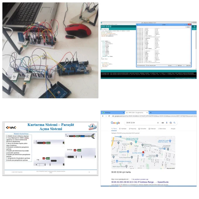Close the 39.95 32.64 Google search tab
The width and height of the screenshot is (199, 199).
[x=147, y=113]
